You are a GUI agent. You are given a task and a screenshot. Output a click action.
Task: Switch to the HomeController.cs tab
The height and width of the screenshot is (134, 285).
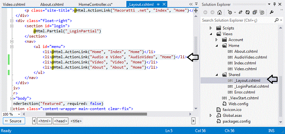tap(96, 4)
